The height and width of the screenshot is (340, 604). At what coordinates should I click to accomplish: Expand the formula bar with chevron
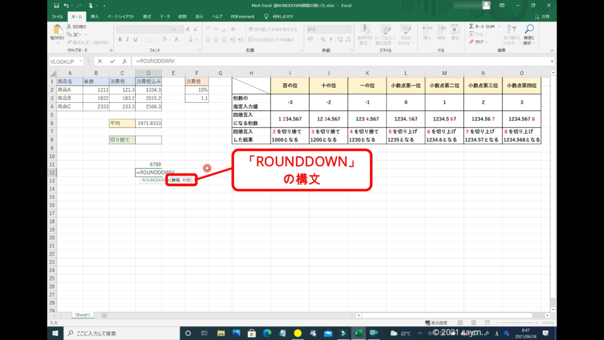552,61
